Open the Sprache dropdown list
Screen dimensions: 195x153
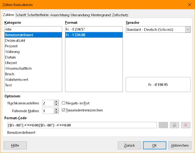pos(187,29)
